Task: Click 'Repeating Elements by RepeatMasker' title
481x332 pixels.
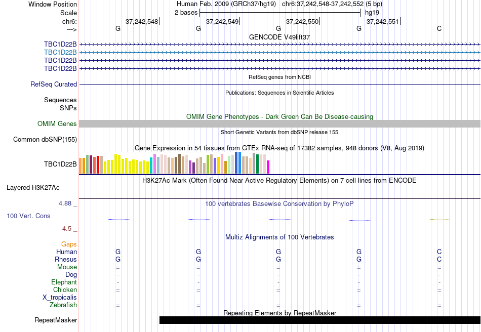Action: 279,313
